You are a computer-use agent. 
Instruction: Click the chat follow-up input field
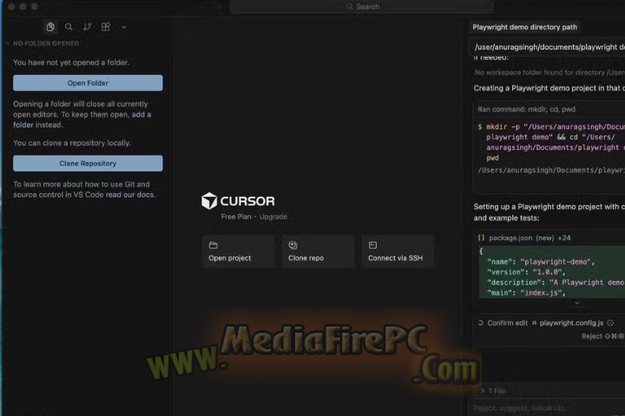pyautogui.click(x=547, y=408)
